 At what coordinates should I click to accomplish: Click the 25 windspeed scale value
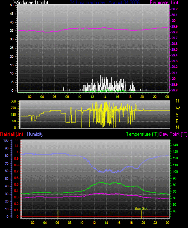pyautogui.click(x=12, y=48)
